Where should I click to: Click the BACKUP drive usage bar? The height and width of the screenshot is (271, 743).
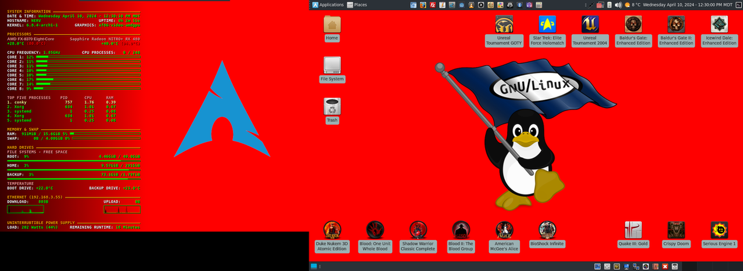(x=74, y=179)
